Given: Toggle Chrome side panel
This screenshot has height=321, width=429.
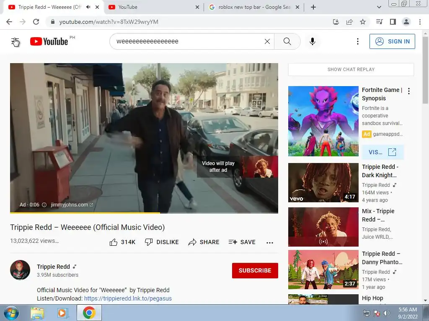Looking at the screenshot, I should 393,22.
